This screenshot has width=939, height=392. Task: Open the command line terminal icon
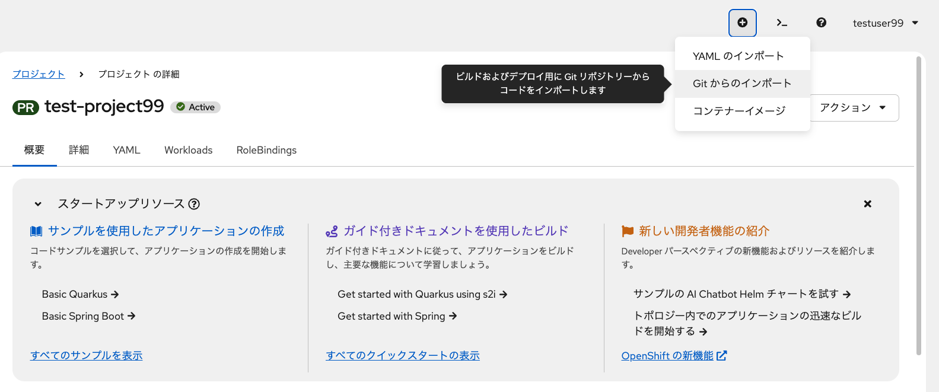click(x=782, y=23)
